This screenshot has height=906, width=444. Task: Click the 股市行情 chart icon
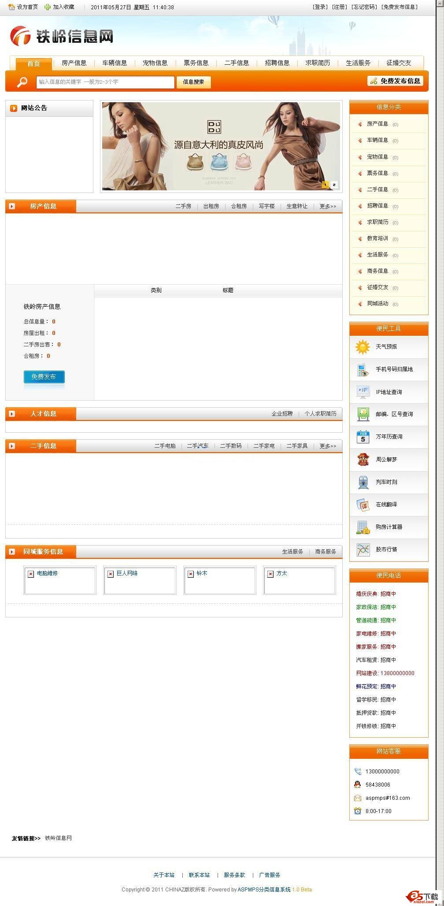tap(363, 550)
